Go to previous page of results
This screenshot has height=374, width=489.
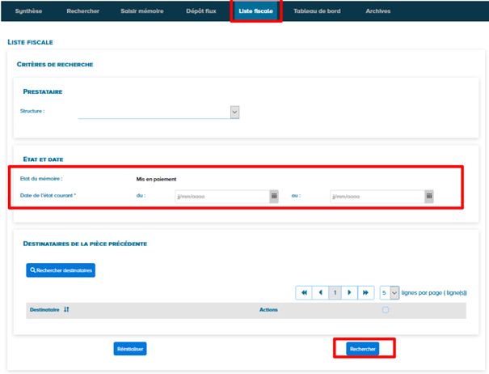pyautogui.click(x=319, y=292)
